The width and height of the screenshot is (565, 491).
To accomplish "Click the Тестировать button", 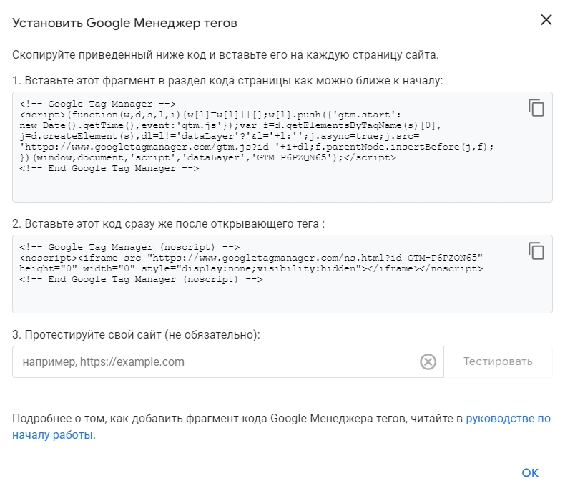I will tap(498, 361).
